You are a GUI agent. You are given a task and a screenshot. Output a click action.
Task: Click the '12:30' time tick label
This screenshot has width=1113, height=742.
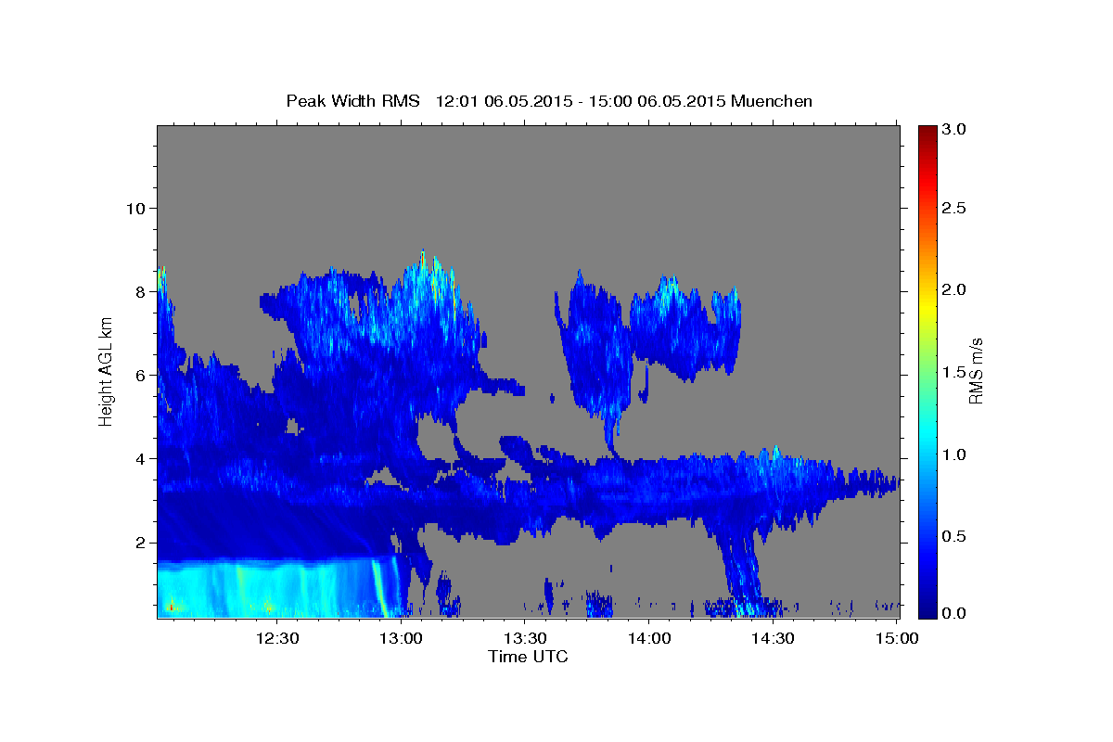[278, 638]
